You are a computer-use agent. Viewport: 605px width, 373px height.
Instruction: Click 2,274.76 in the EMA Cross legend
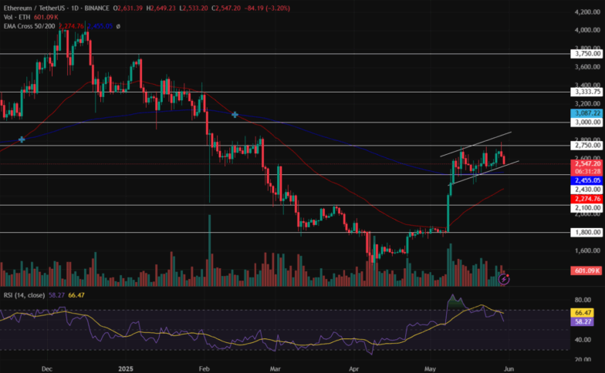[x=71, y=26]
